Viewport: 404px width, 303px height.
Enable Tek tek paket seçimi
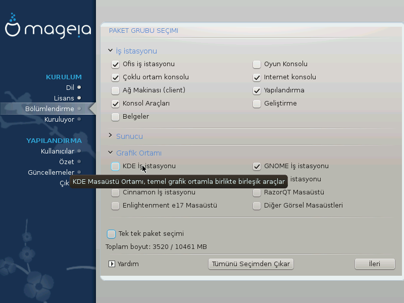pyautogui.click(x=111, y=234)
